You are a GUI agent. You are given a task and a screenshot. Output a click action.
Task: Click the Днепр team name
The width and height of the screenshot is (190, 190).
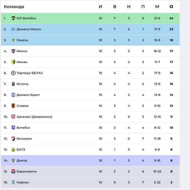pyautogui.click(x=22, y=161)
